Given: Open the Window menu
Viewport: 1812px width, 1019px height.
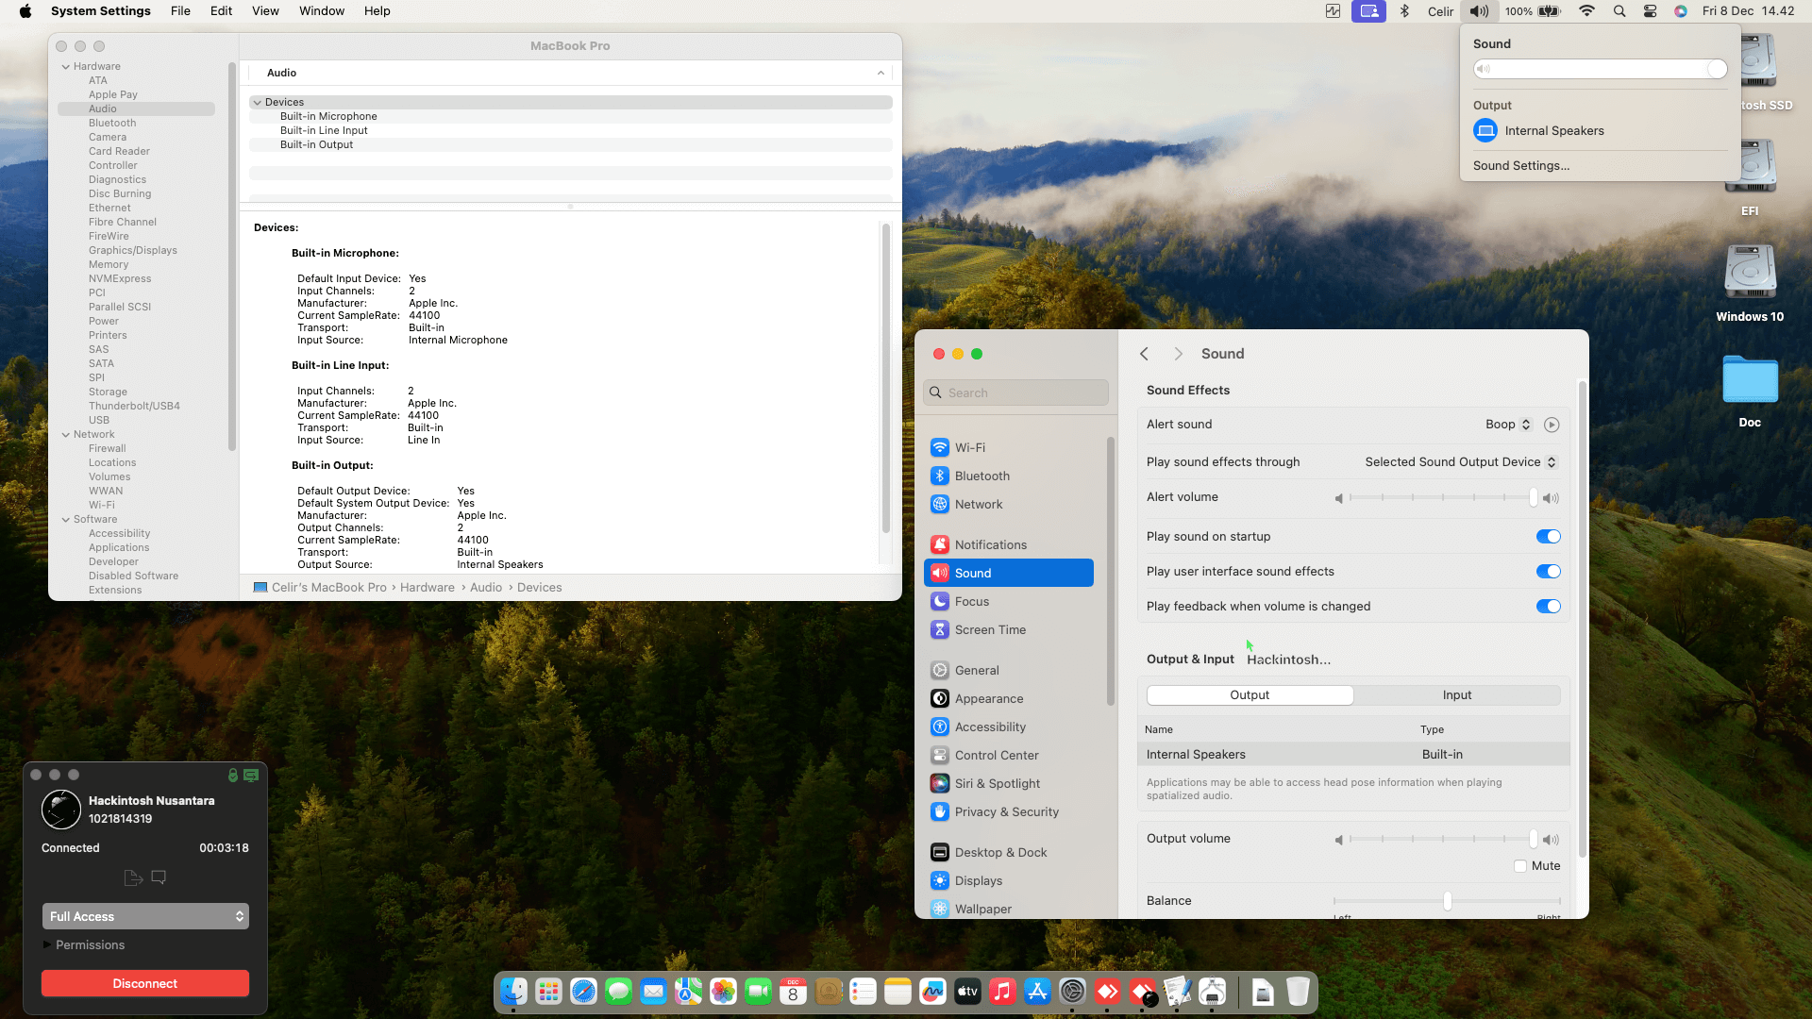Looking at the screenshot, I should tap(322, 11).
